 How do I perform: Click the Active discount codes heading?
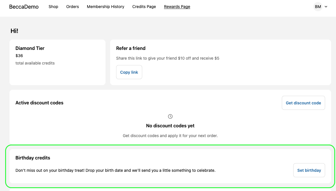tap(39, 103)
